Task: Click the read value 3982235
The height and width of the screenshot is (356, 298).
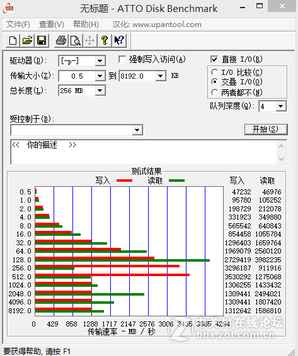Action: [268, 260]
